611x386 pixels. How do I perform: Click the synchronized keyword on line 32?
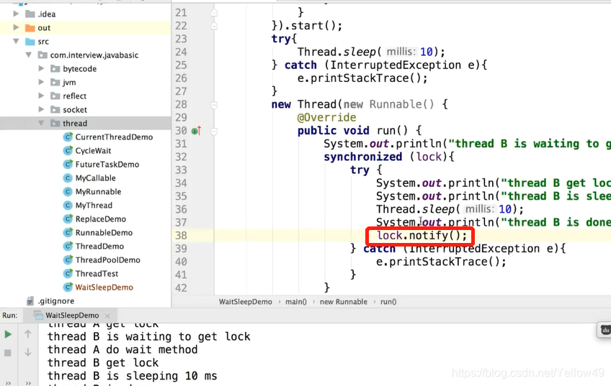coord(363,157)
